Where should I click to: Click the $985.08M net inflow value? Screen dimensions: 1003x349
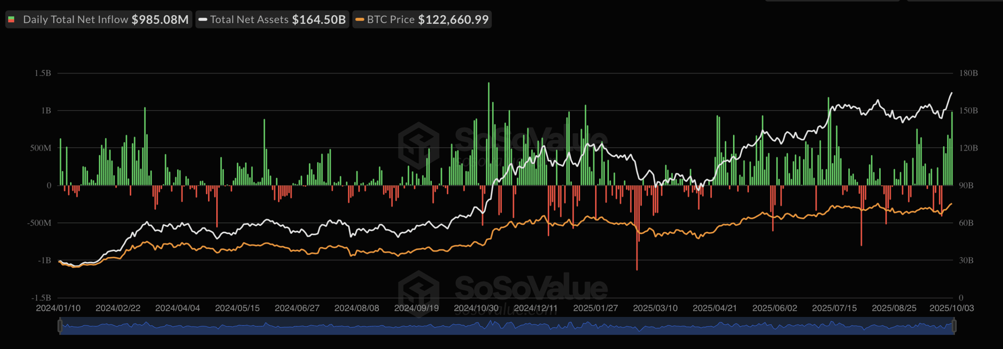[x=160, y=20]
